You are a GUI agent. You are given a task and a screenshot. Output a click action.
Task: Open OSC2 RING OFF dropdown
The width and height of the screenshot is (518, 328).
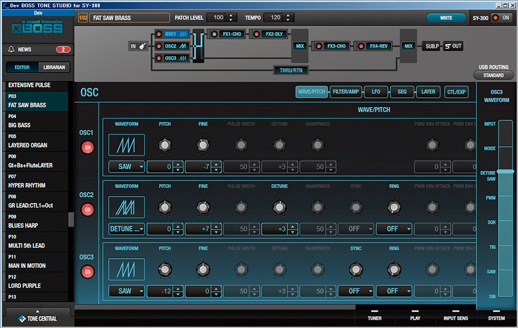(x=394, y=228)
